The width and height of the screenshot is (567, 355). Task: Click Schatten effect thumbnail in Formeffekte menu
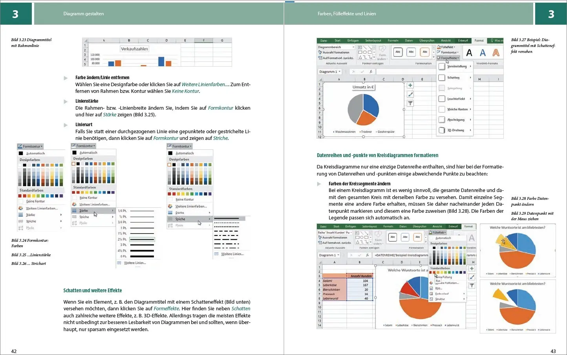click(x=442, y=78)
